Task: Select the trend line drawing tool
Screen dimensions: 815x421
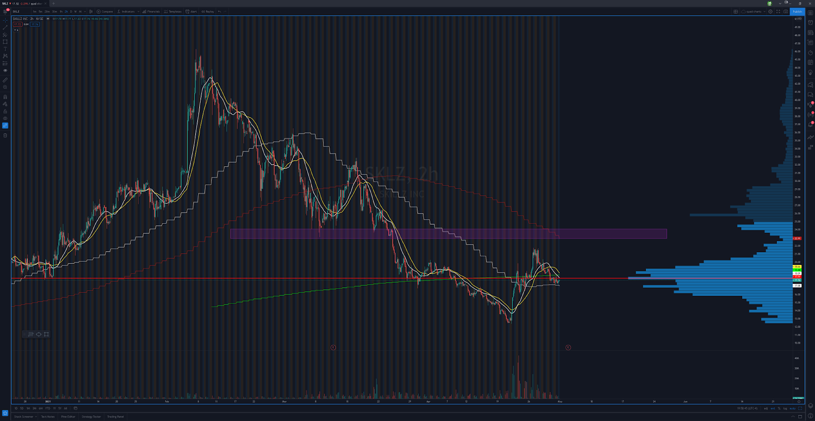Action: click(x=5, y=27)
